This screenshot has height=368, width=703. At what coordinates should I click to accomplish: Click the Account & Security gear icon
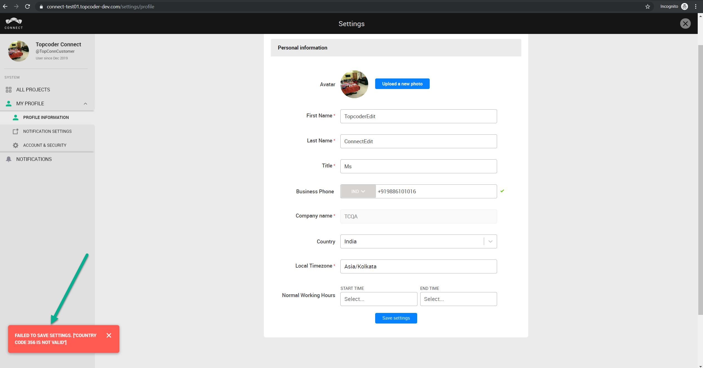tap(16, 145)
